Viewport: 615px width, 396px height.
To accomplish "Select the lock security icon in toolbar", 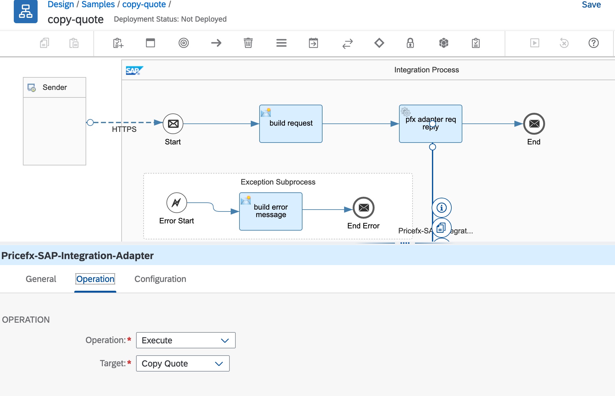I will [x=410, y=43].
